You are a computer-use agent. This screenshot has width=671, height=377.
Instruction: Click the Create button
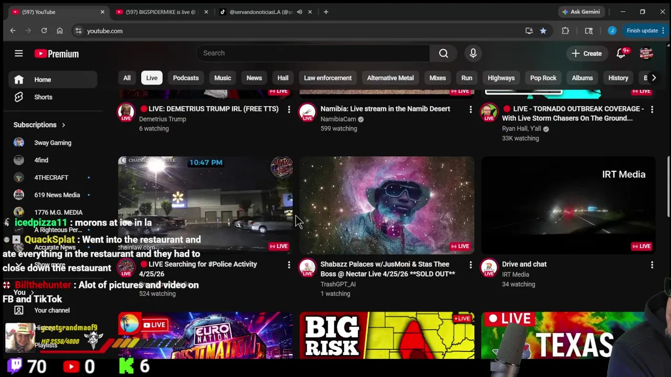click(587, 53)
